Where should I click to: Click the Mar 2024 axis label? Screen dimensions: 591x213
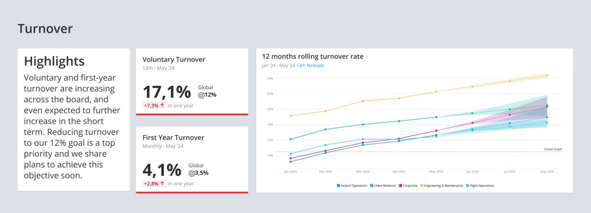point(362,172)
